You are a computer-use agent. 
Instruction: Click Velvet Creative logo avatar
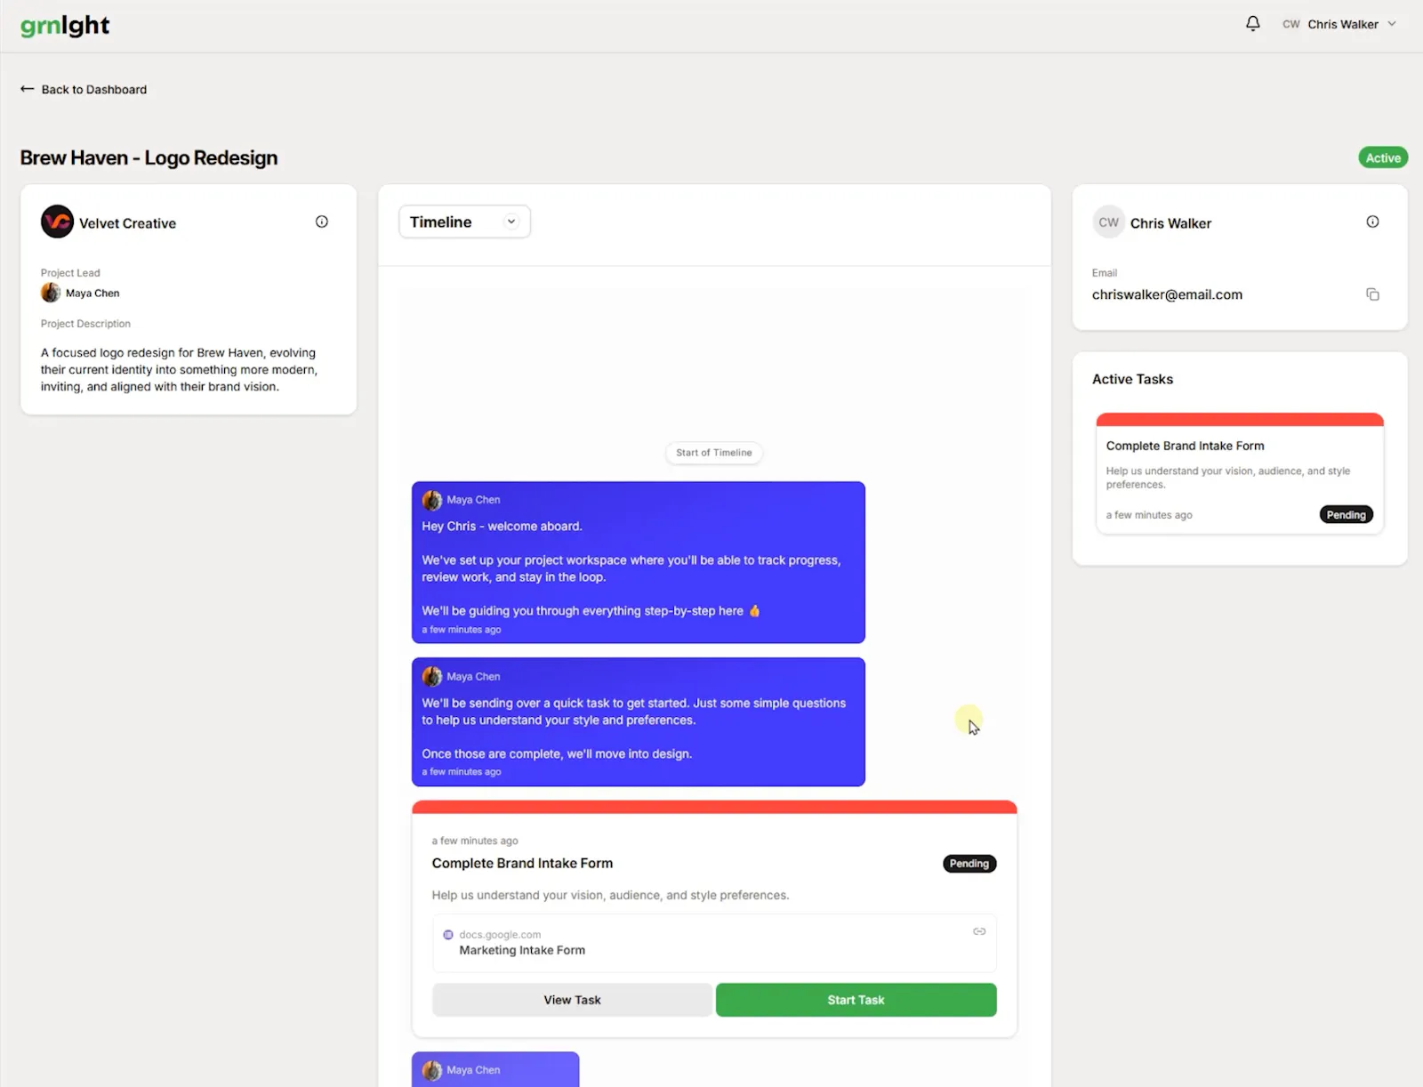pos(57,221)
